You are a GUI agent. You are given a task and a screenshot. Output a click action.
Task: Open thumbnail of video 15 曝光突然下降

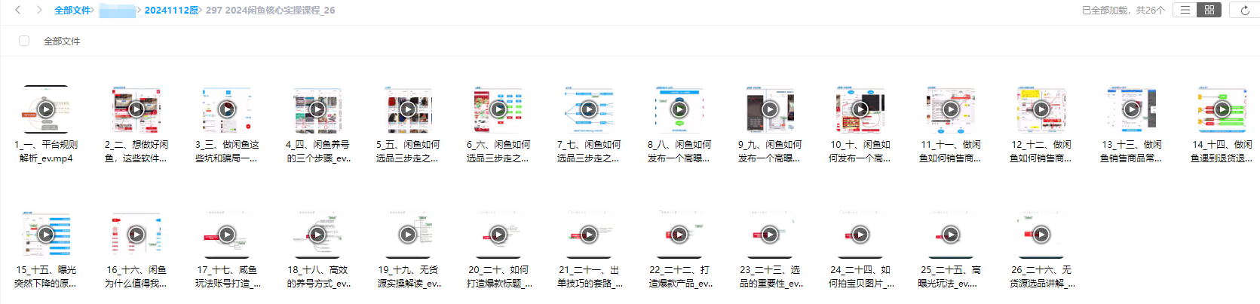[x=46, y=235]
